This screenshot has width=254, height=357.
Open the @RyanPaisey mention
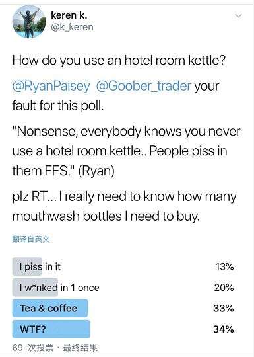[51, 86]
